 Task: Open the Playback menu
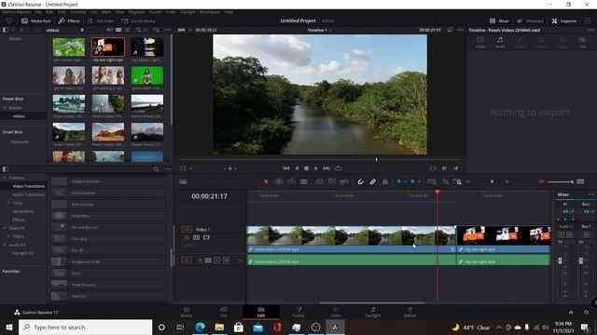click(136, 12)
